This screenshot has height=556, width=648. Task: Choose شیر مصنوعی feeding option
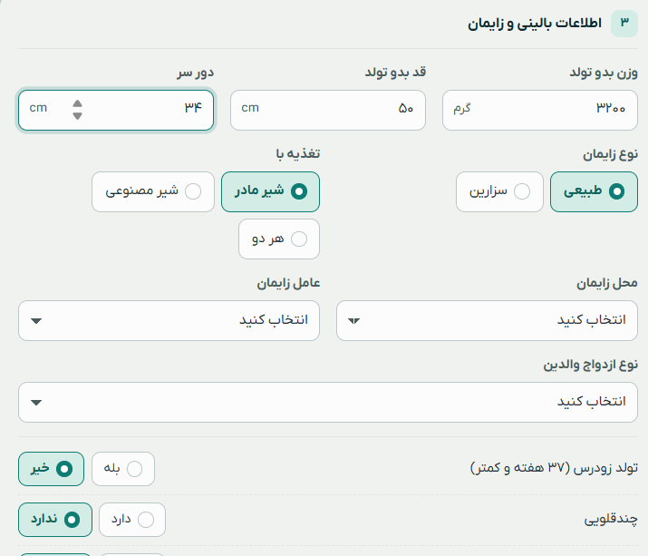153,191
